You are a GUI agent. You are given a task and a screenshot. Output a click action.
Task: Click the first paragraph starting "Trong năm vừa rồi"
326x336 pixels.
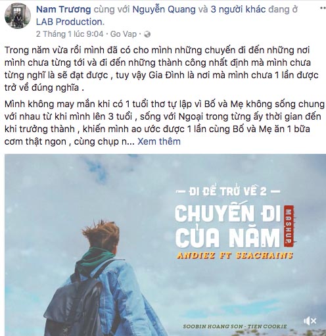(161, 69)
